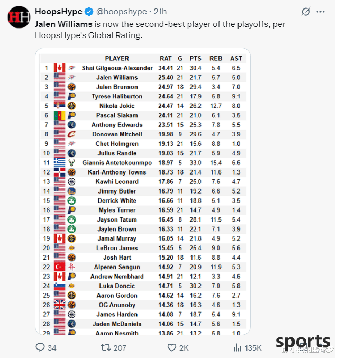Viewport: 338px width, 358px height.
Task: View analytics via the 135K bar chart icon
Action: pyautogui.click(x=237, y=347)
